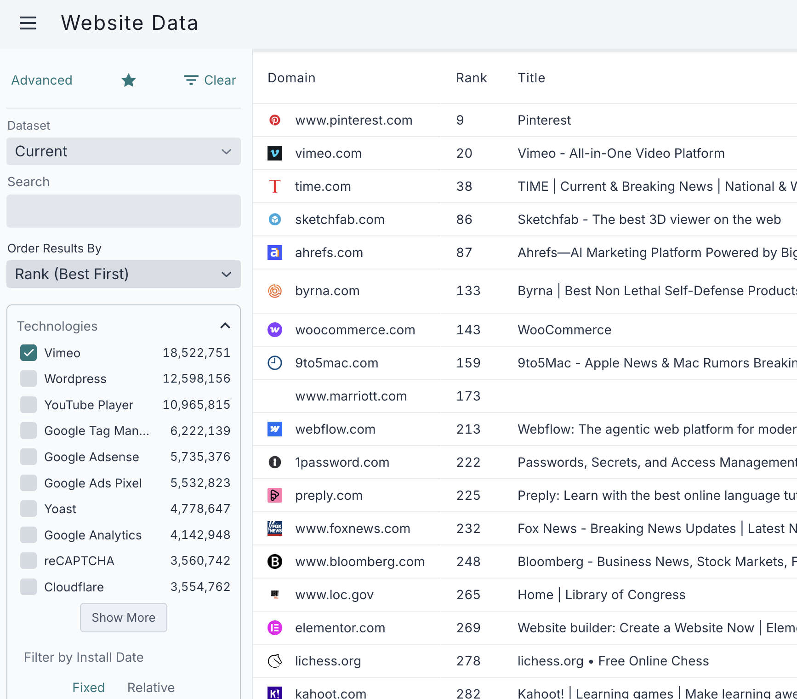Click the WooCommerce purple icon

click(x=275, y=330)
